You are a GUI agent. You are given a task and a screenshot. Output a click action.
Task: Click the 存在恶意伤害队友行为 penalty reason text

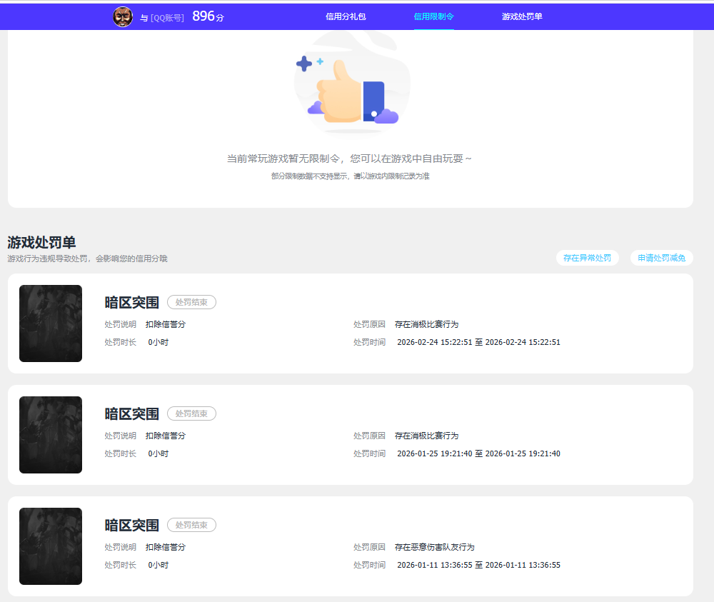tap(434, 547)
